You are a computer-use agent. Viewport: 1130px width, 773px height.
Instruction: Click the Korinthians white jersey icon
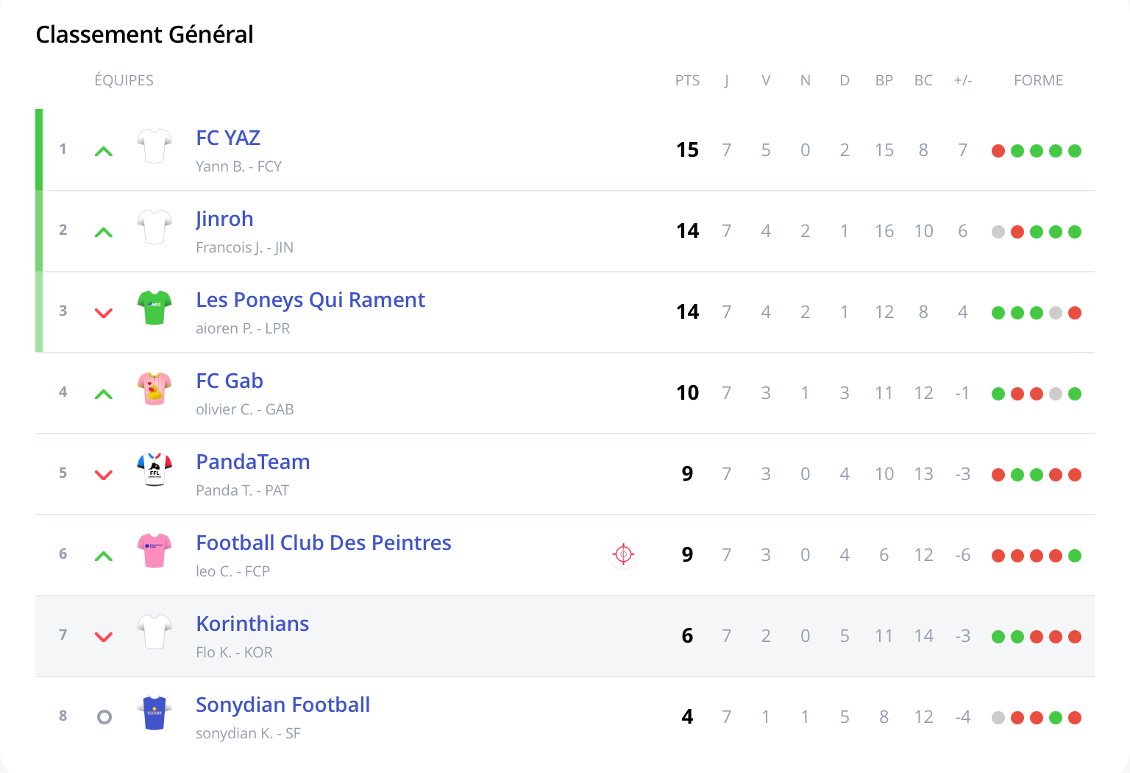pos(154,632)
